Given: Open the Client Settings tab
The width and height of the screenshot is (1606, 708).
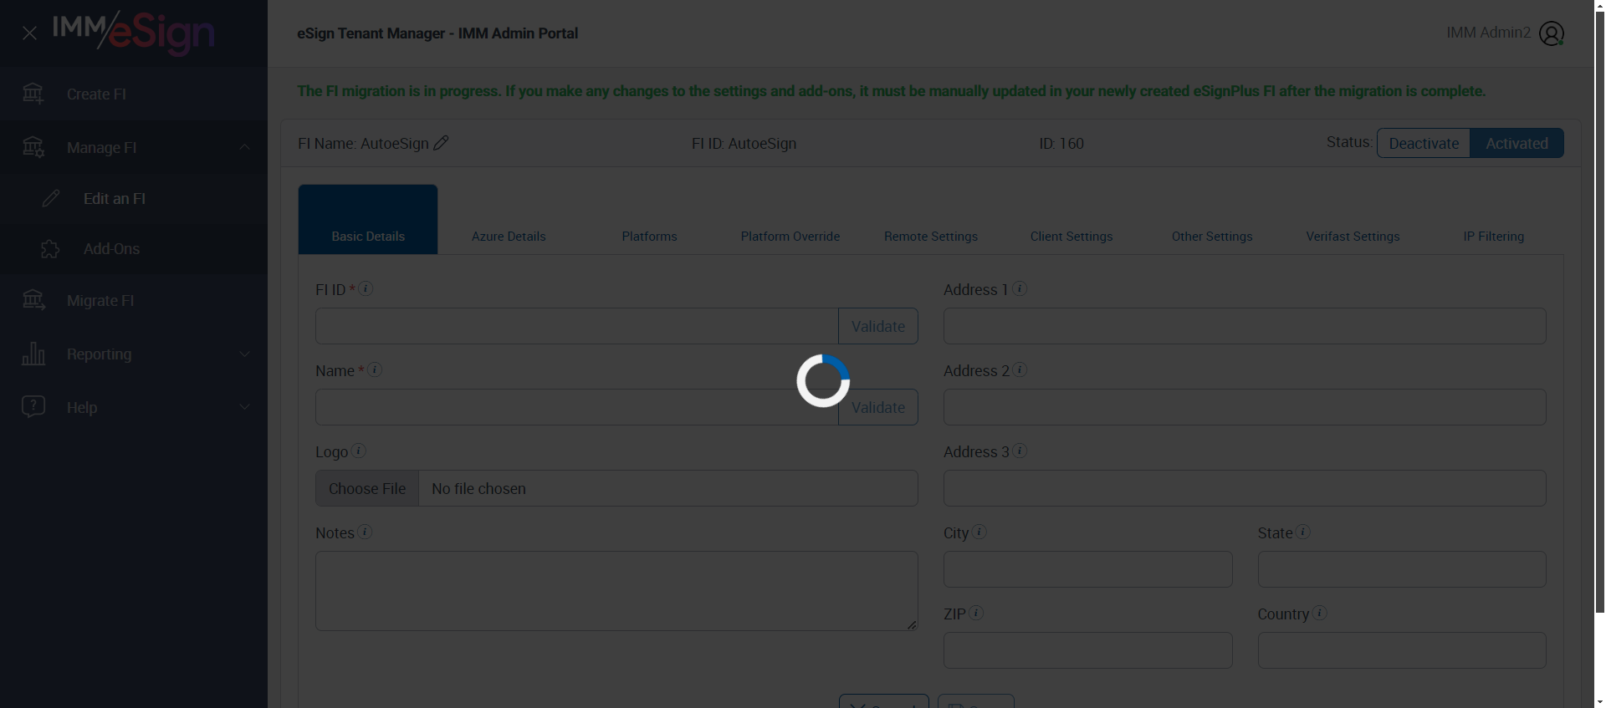Looking at the screenshot, I should tap(1072, 237).
